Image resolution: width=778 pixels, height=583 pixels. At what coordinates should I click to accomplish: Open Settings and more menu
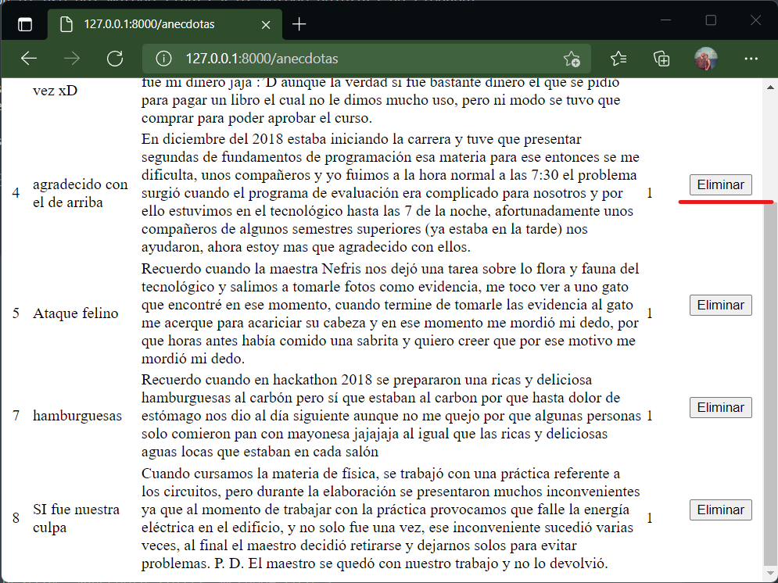(751, 59)
